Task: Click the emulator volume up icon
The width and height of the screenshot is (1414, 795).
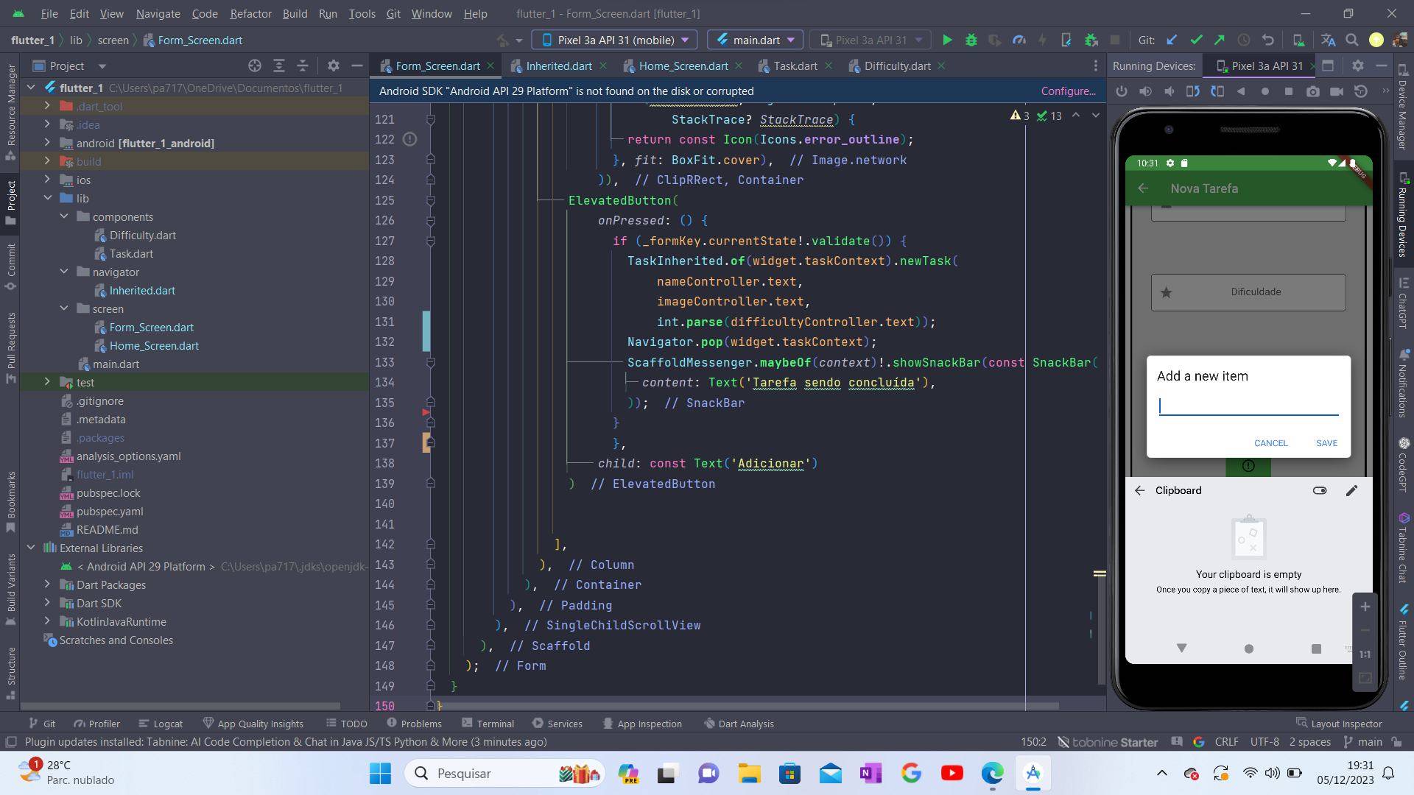Action: [x=1146, y=91]
